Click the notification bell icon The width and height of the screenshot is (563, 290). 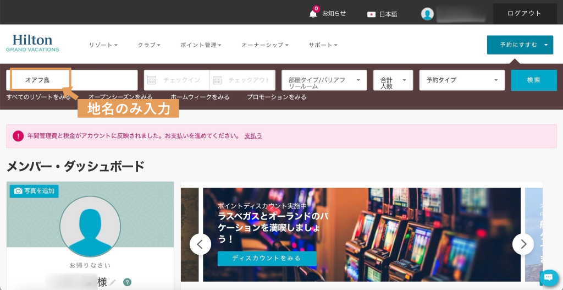313,14
